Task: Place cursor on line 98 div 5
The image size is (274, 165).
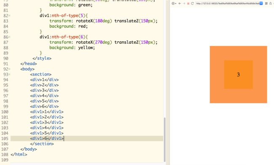Action: 44,101
